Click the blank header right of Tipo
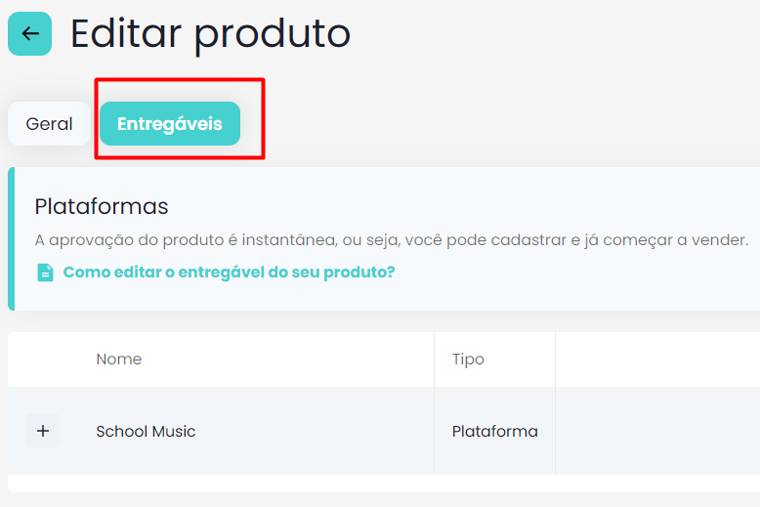The height and width of the screenshot is (507, 760). coord(657,359)
